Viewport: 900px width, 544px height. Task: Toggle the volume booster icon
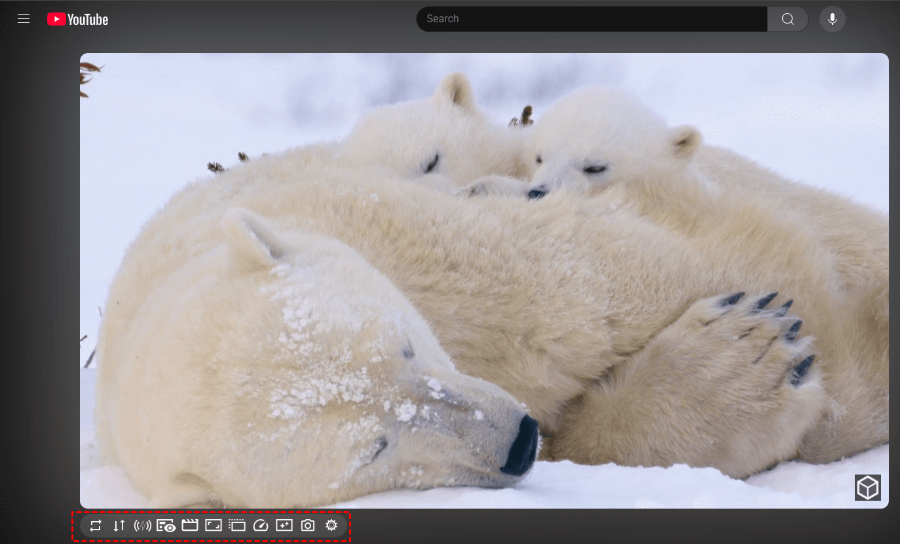142,525
